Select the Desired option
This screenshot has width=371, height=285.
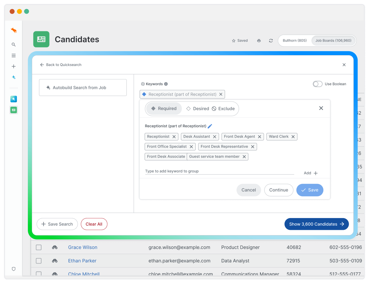198,109
